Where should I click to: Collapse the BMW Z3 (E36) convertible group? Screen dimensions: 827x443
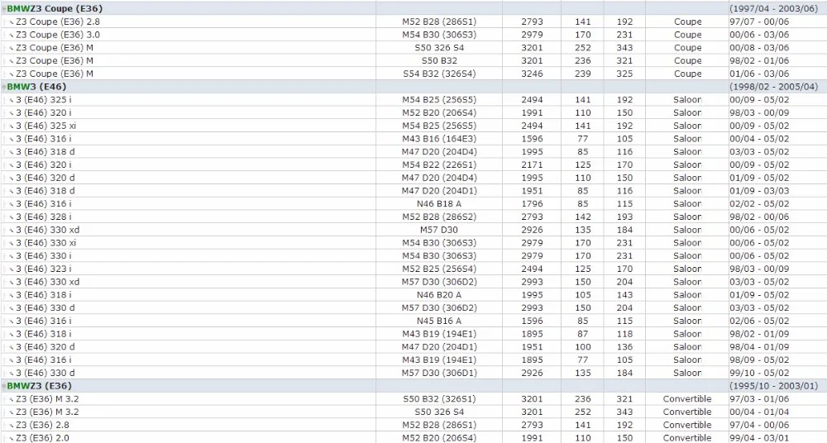[4, 387]
